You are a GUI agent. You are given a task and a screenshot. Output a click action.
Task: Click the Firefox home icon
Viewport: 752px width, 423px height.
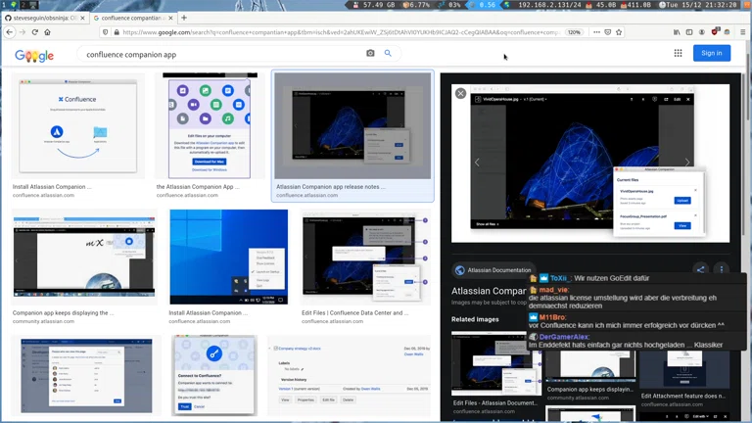[x=47, y=32]
